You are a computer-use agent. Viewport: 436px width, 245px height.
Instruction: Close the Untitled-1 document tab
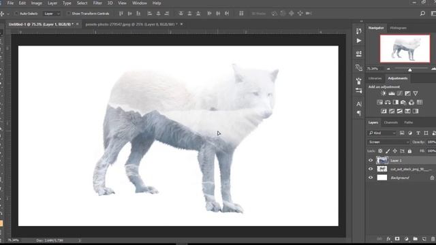click(x=77, y=24)
